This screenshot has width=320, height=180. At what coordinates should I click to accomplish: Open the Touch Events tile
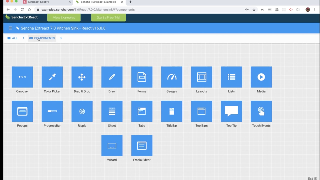(261, 111)
